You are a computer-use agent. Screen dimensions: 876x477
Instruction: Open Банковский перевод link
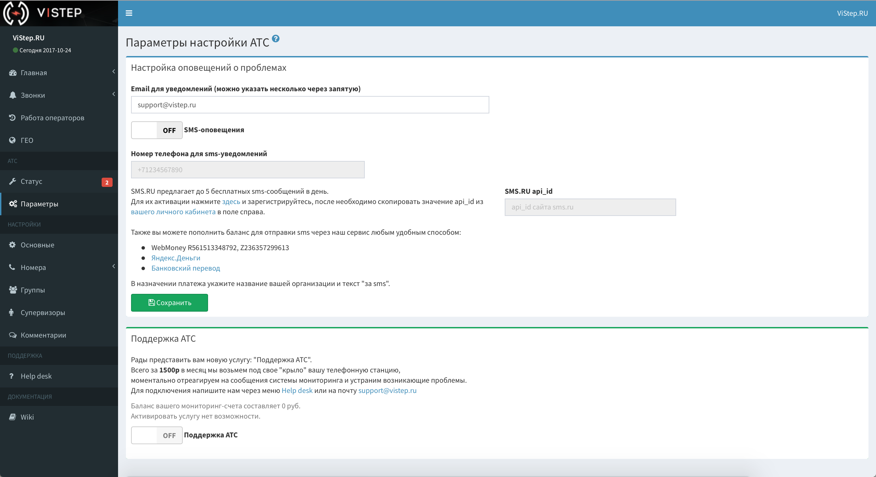coord(186,268)
